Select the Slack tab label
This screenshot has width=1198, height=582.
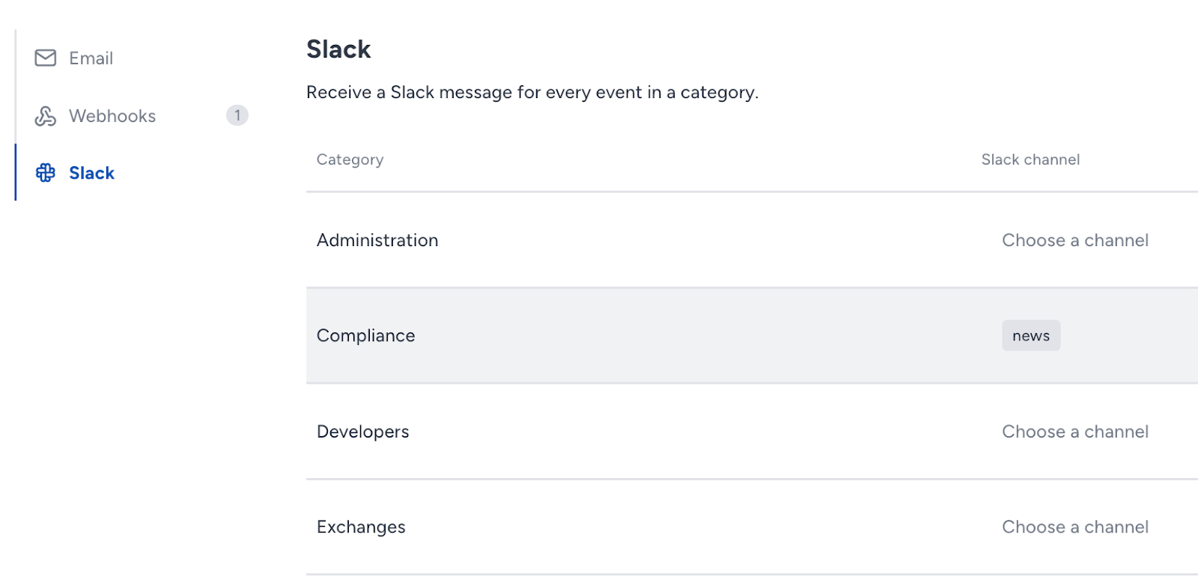point(91,173)
